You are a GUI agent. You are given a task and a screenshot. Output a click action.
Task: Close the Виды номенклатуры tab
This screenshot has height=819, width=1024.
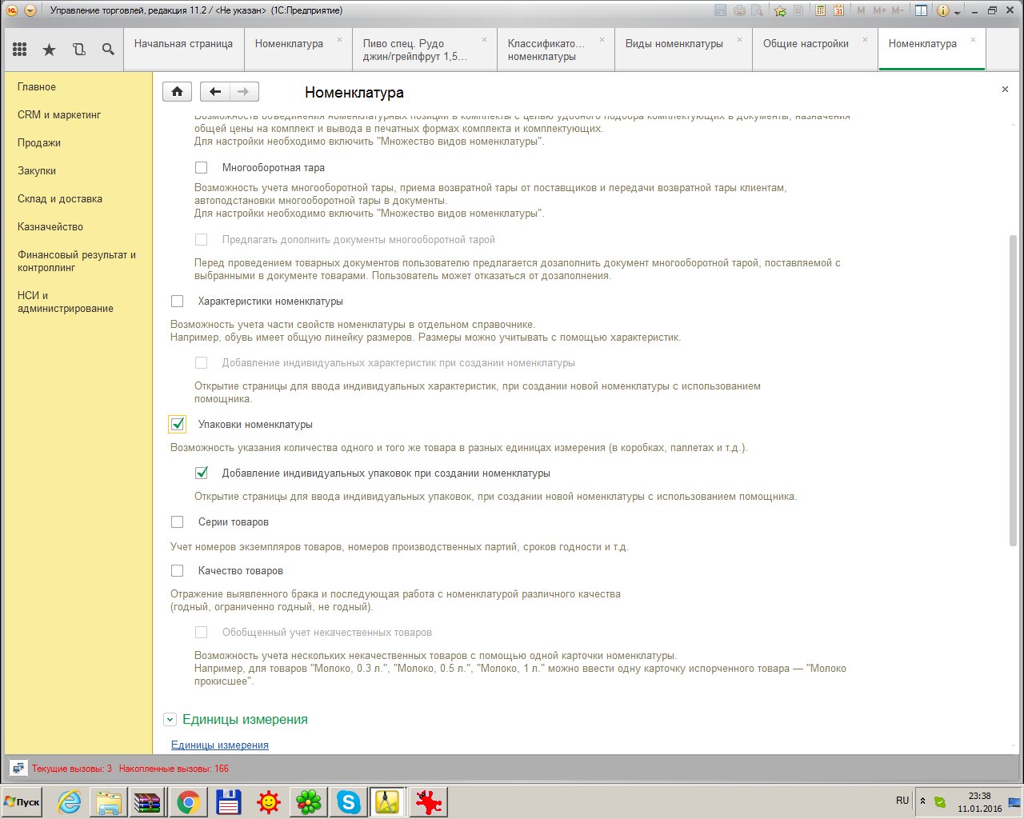point(739,39)
